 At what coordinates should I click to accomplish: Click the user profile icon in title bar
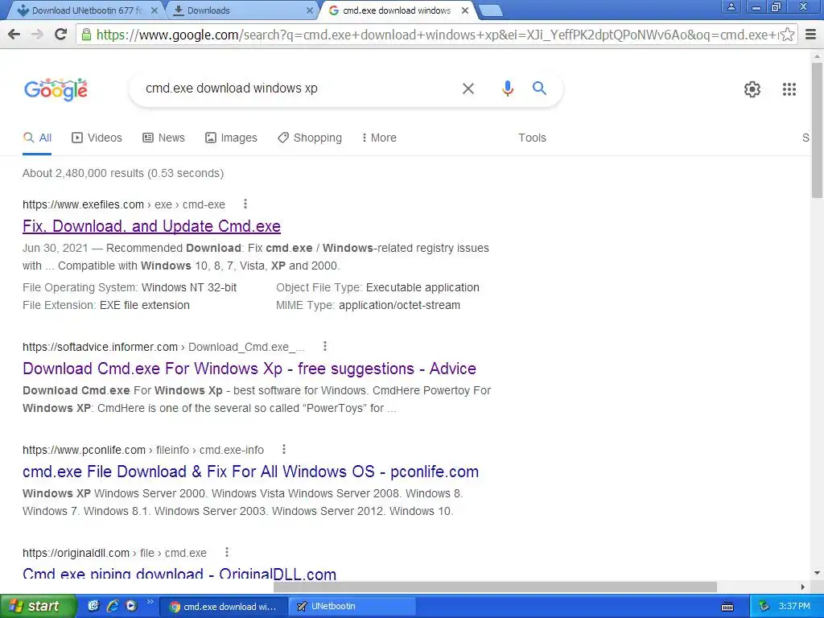[731, 7]
